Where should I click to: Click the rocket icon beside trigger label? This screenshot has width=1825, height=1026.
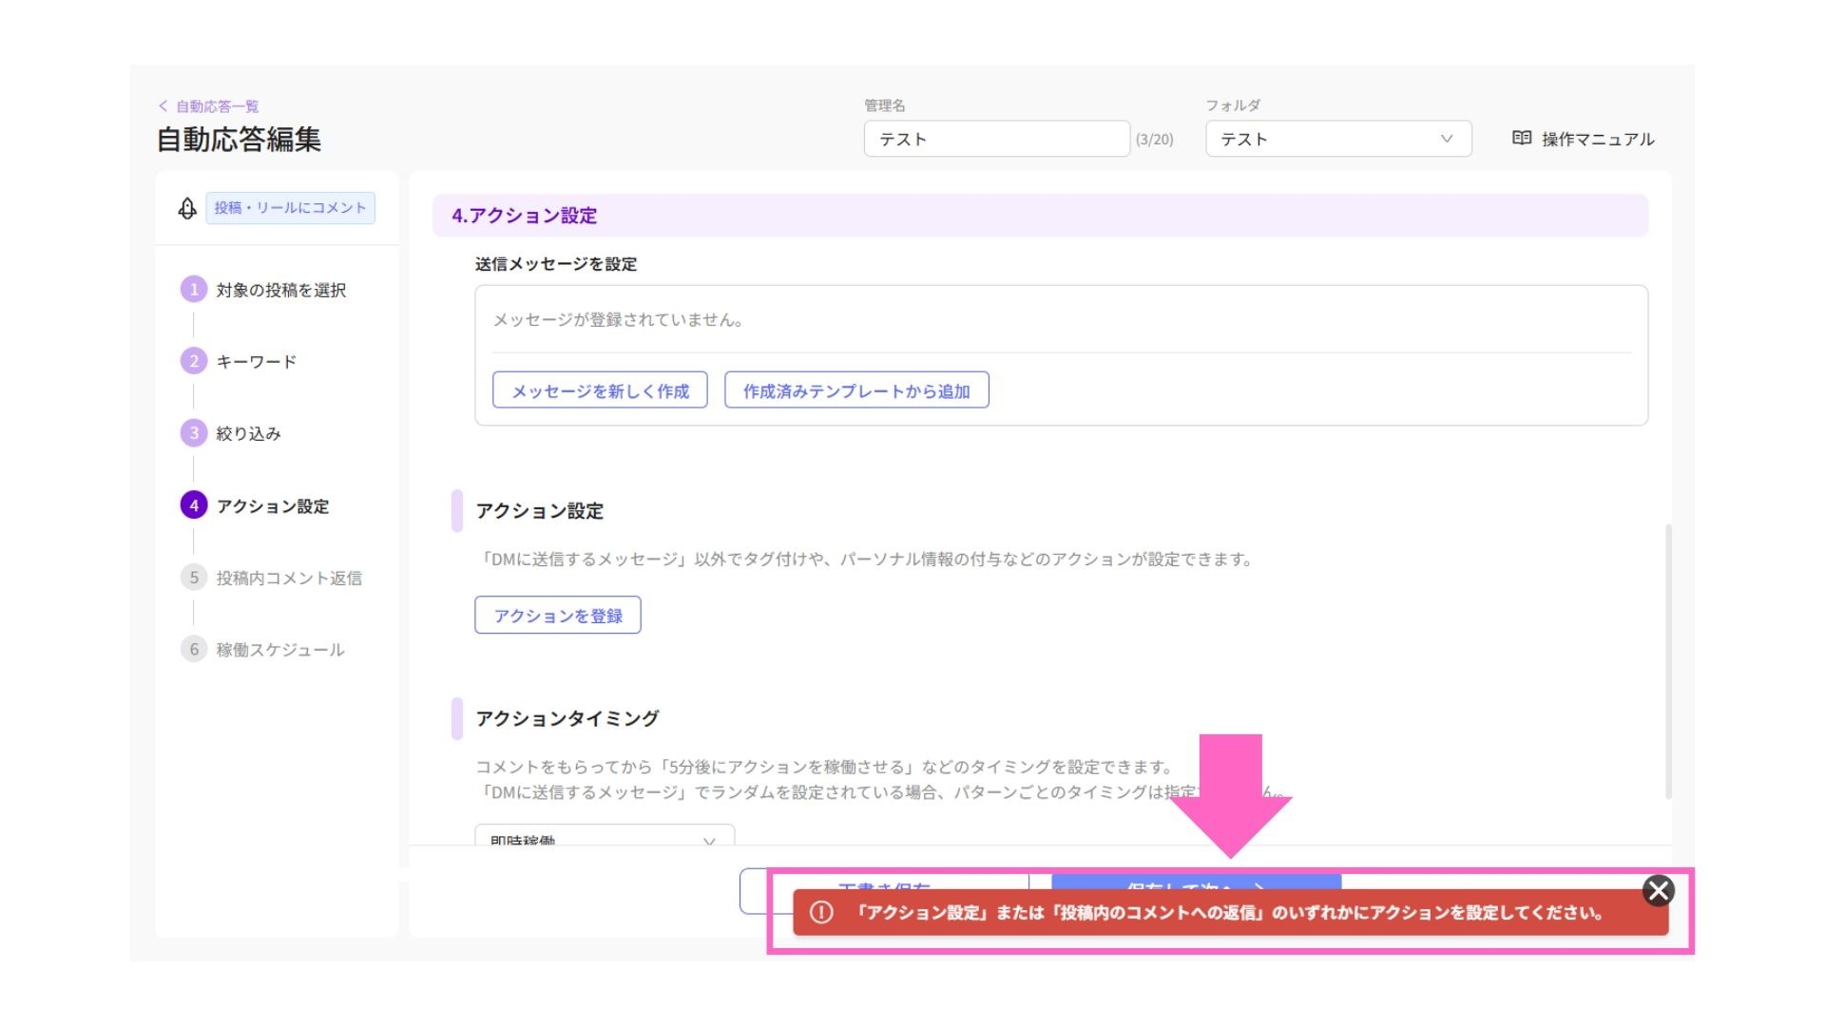(x=187, y=208)
